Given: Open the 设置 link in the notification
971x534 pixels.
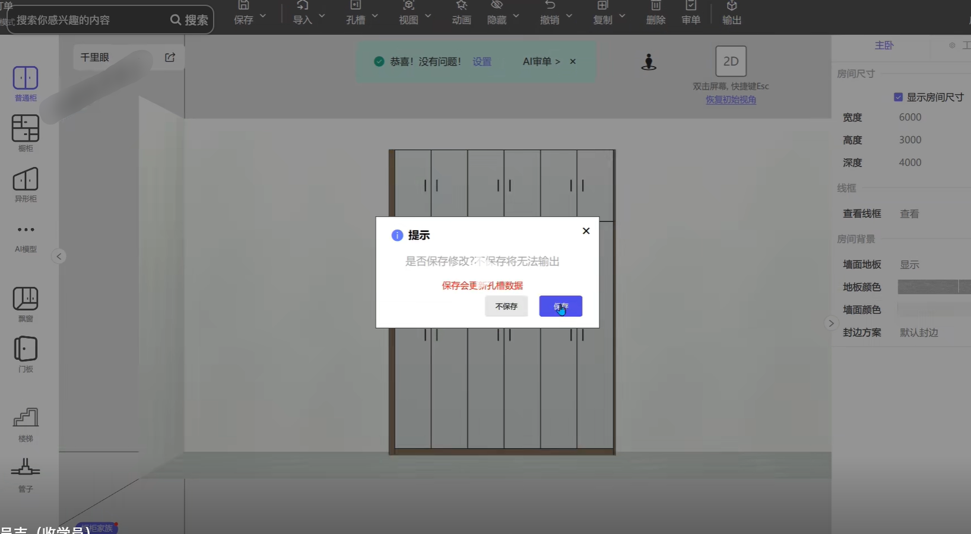Looking at the screenshot, I should tap(482, 62).
